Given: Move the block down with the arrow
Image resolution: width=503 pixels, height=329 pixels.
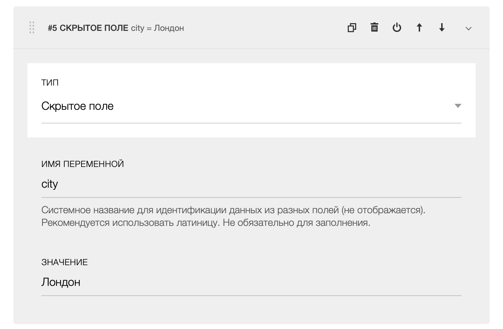Looking at the screenshot, I should click(x=442, y=27).
